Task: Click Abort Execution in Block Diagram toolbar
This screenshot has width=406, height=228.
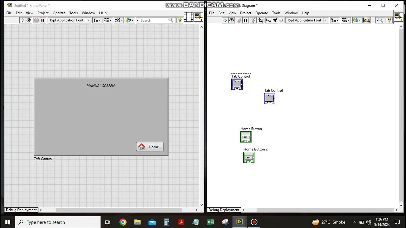Action: tap(239, 20)
